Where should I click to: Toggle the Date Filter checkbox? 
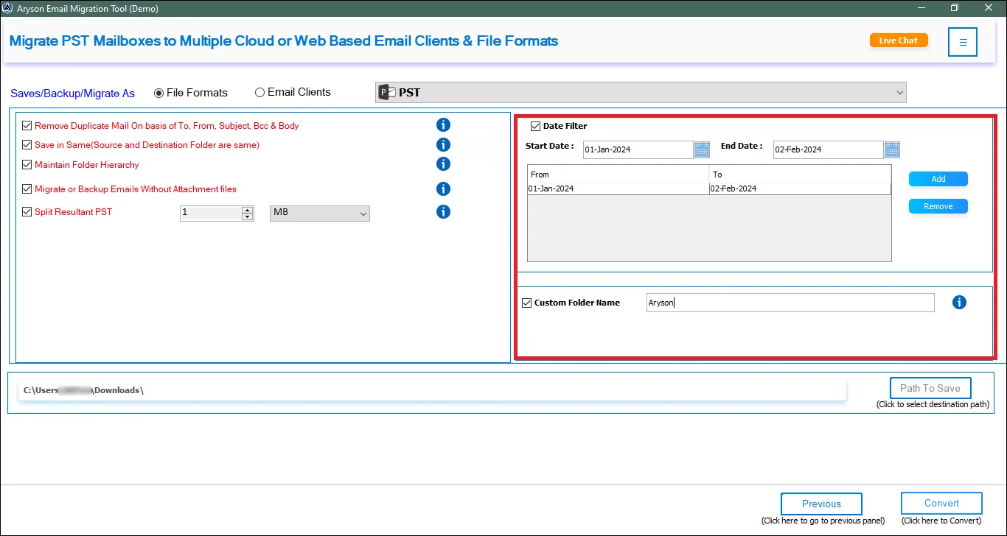point(536,126)
